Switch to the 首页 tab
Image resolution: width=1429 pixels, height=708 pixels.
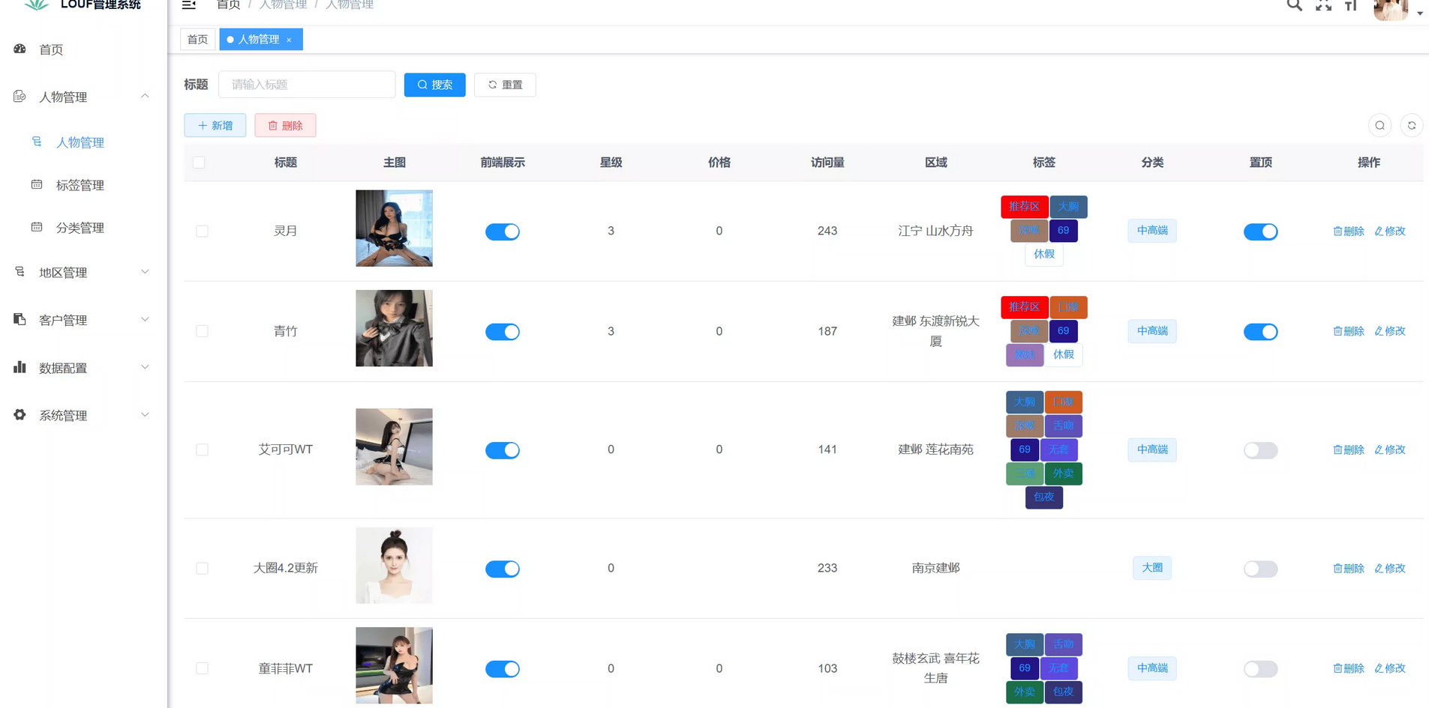click(x=197, y=40)
